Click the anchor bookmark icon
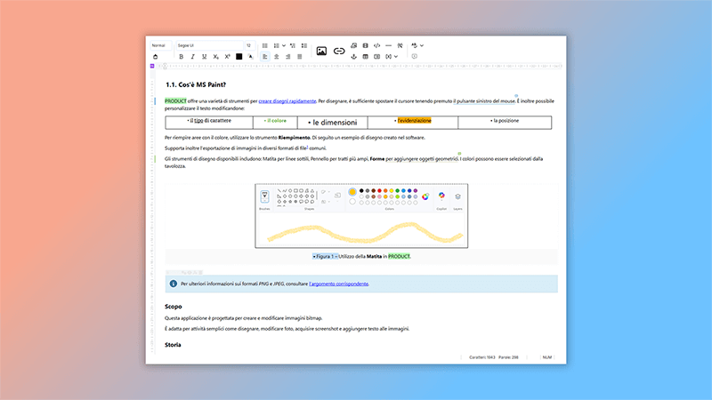The height and width of the screenshot is (400, 712). (353, 57)
